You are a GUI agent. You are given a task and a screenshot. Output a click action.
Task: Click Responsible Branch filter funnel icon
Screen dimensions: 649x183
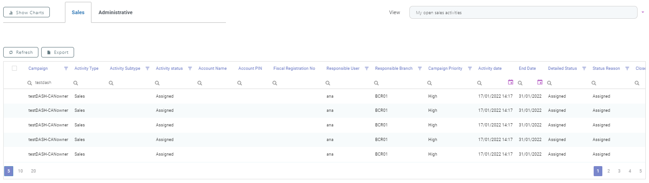click(419, 68)
